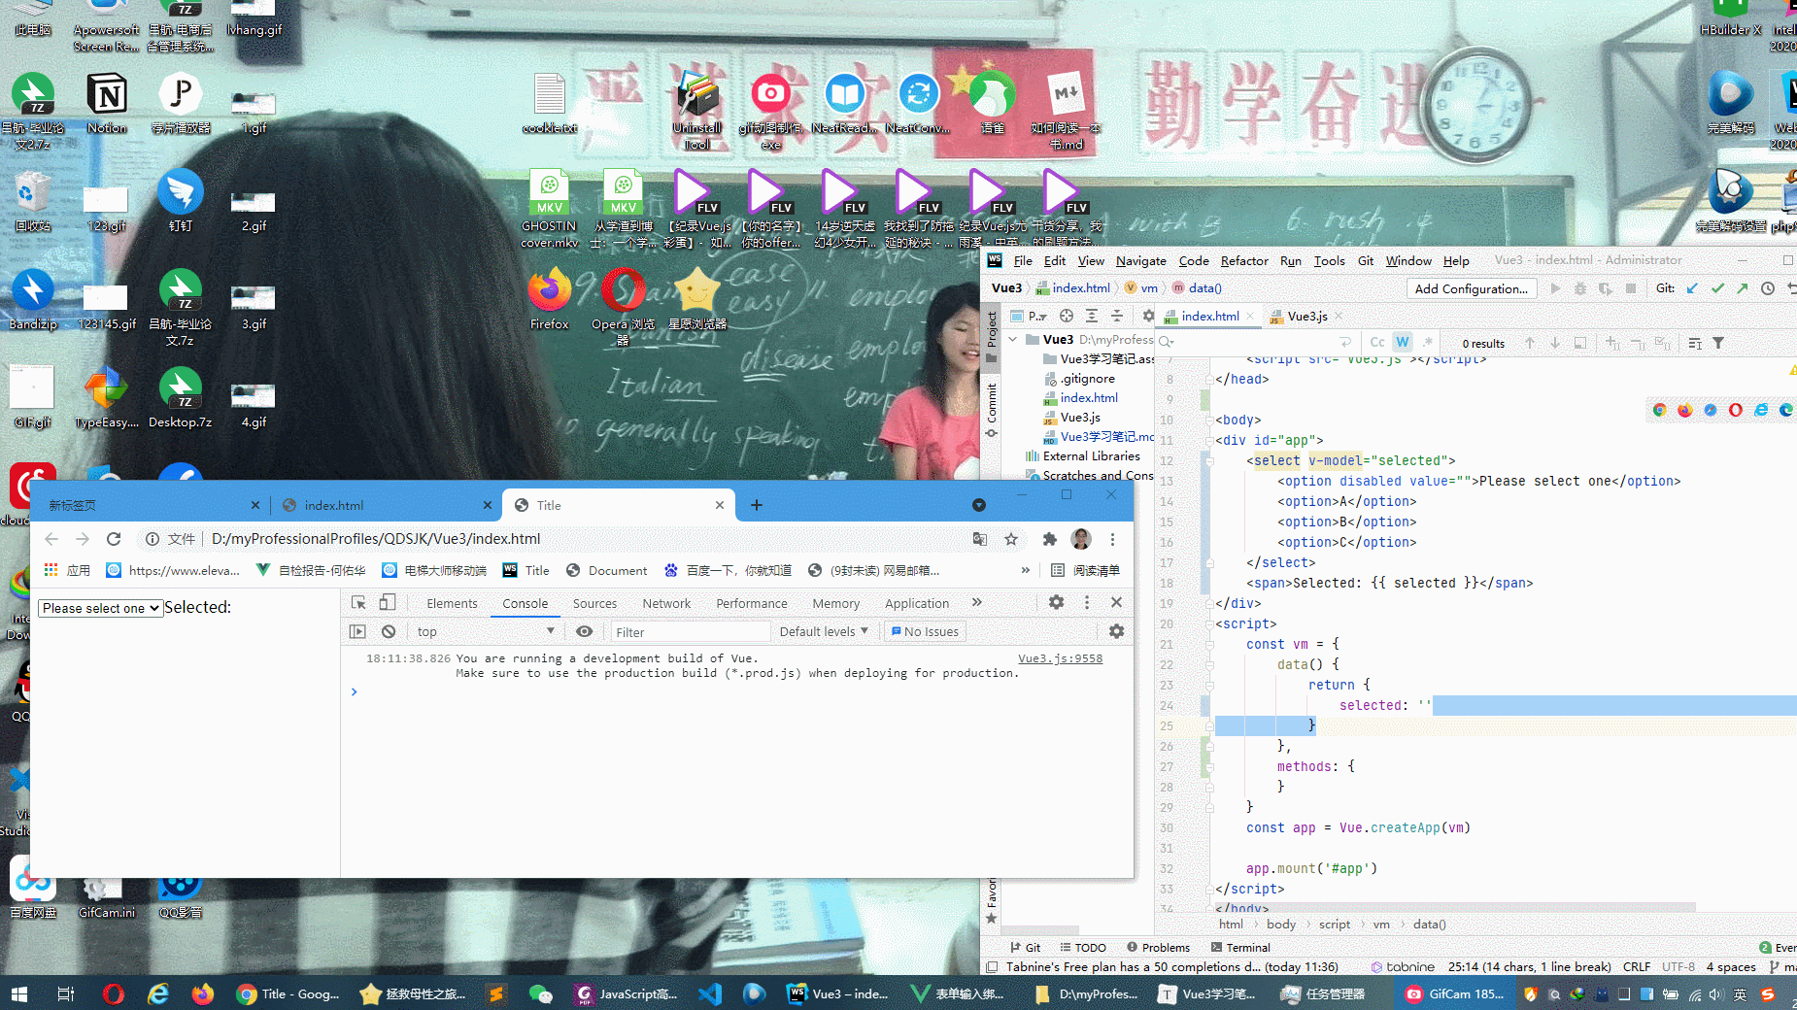Open Chrome three-dot main menu
1797x1010 pixels.
1112,539
